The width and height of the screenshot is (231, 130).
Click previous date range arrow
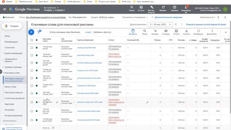(176, 24)
